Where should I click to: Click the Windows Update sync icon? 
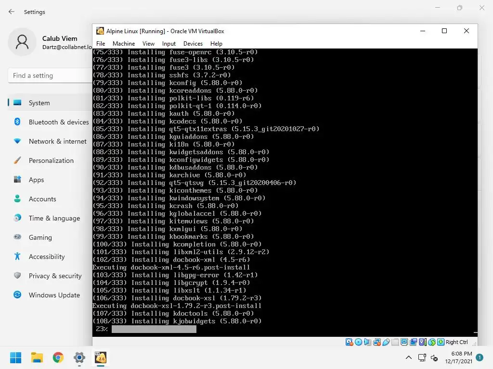click(x=17, y=295)
